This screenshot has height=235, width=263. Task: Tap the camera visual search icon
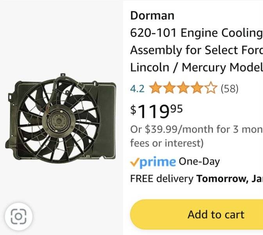click(18, 216)
